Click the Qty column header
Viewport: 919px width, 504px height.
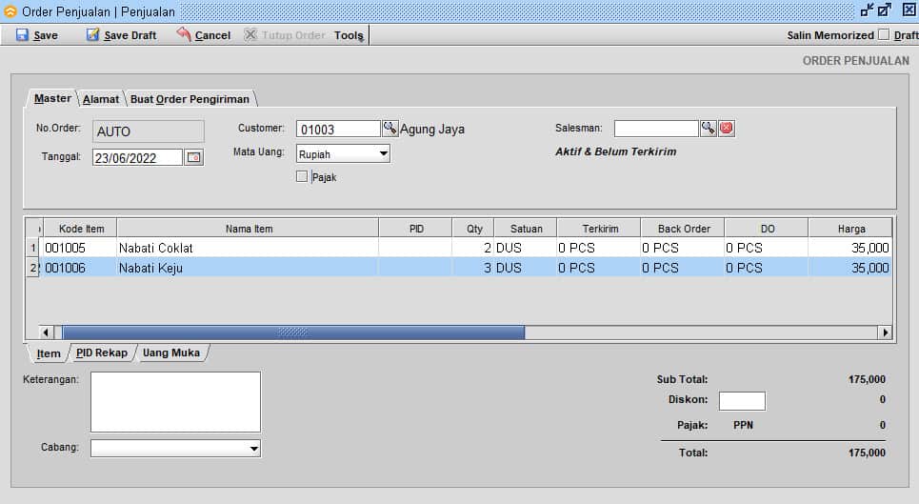(473, 228)
